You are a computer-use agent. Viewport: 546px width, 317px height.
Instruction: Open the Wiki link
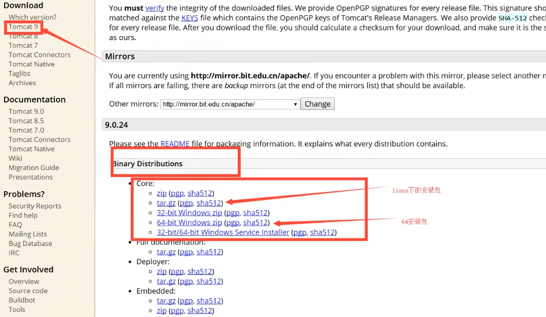pos(15,158)
